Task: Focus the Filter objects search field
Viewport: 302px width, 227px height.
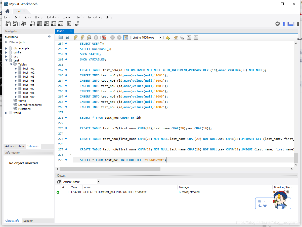Action: (30, 42)
